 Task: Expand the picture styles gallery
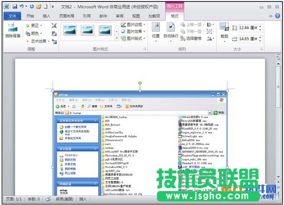coord(117,38)
